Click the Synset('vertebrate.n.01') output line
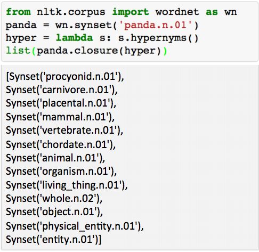Image resolution: width=259 pixels, height=252 pixels. (x=64, y=131)
